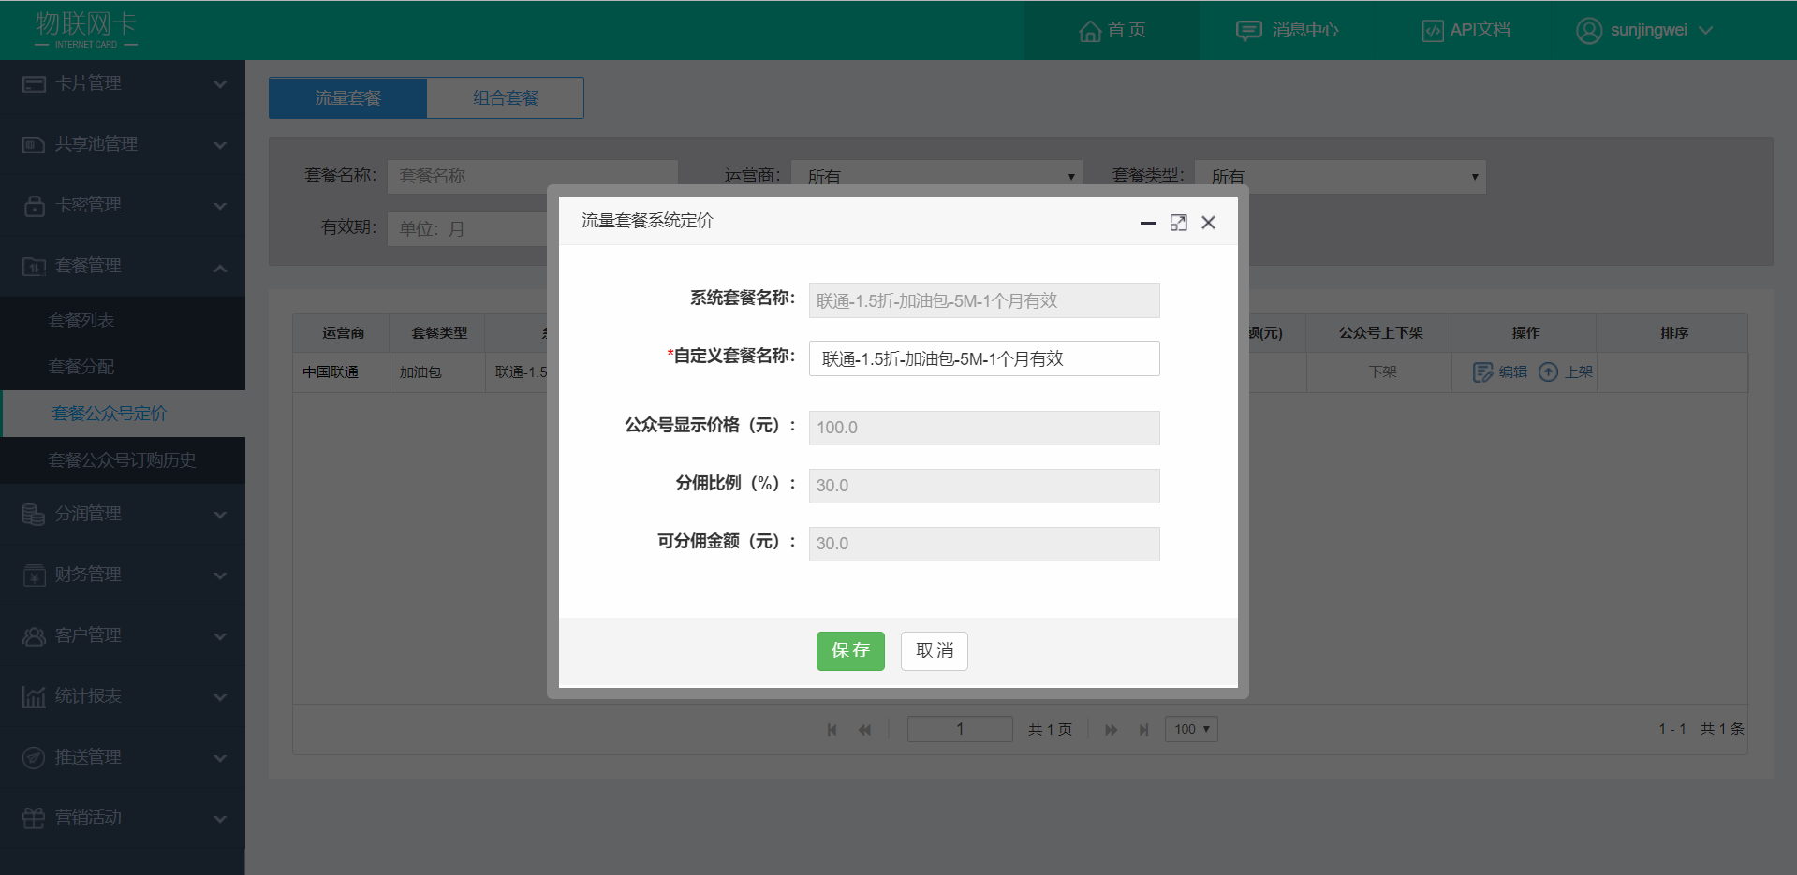Open 套餐公众号订购历史 submenu item
This screenshot has height=875, width=1797.
coord(123,460)
